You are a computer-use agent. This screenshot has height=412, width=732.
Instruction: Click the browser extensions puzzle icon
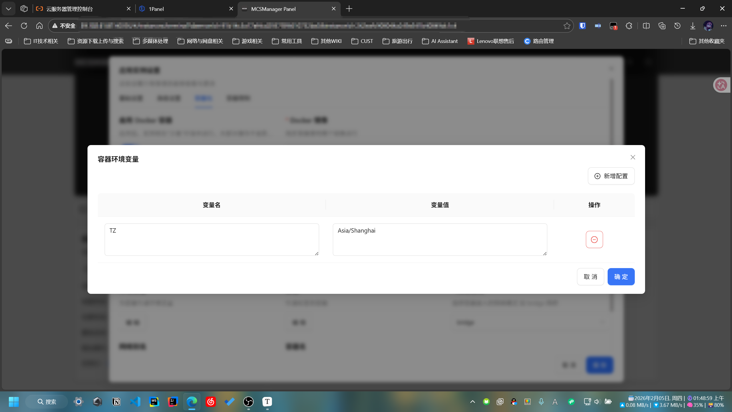[629, 26]
